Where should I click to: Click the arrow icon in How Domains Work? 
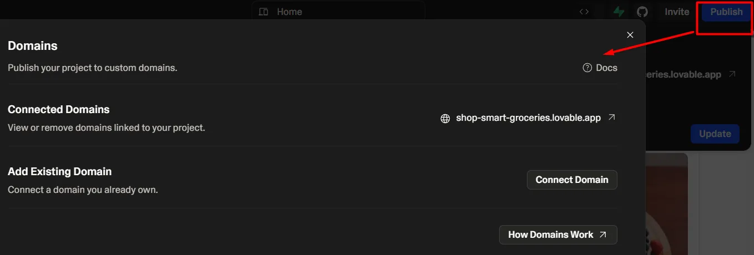[x=603, y=234]
